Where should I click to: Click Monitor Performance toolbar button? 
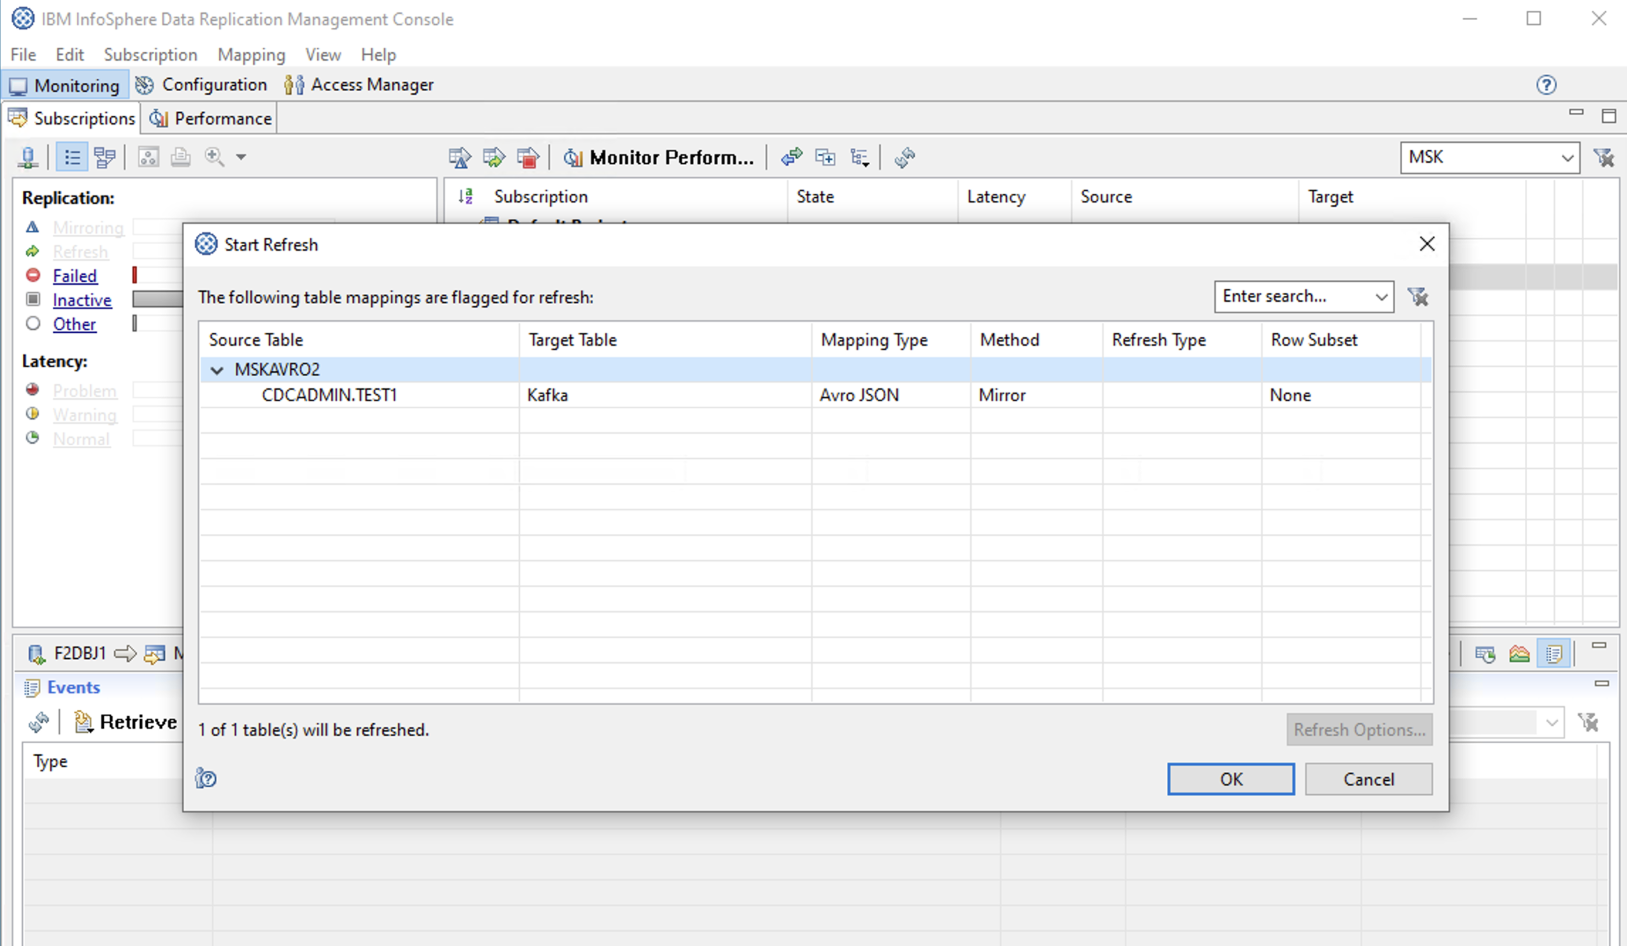[659, 157]
